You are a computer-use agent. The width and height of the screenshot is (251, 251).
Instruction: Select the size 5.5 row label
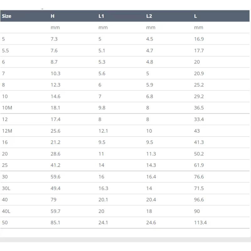click(5, 51)
